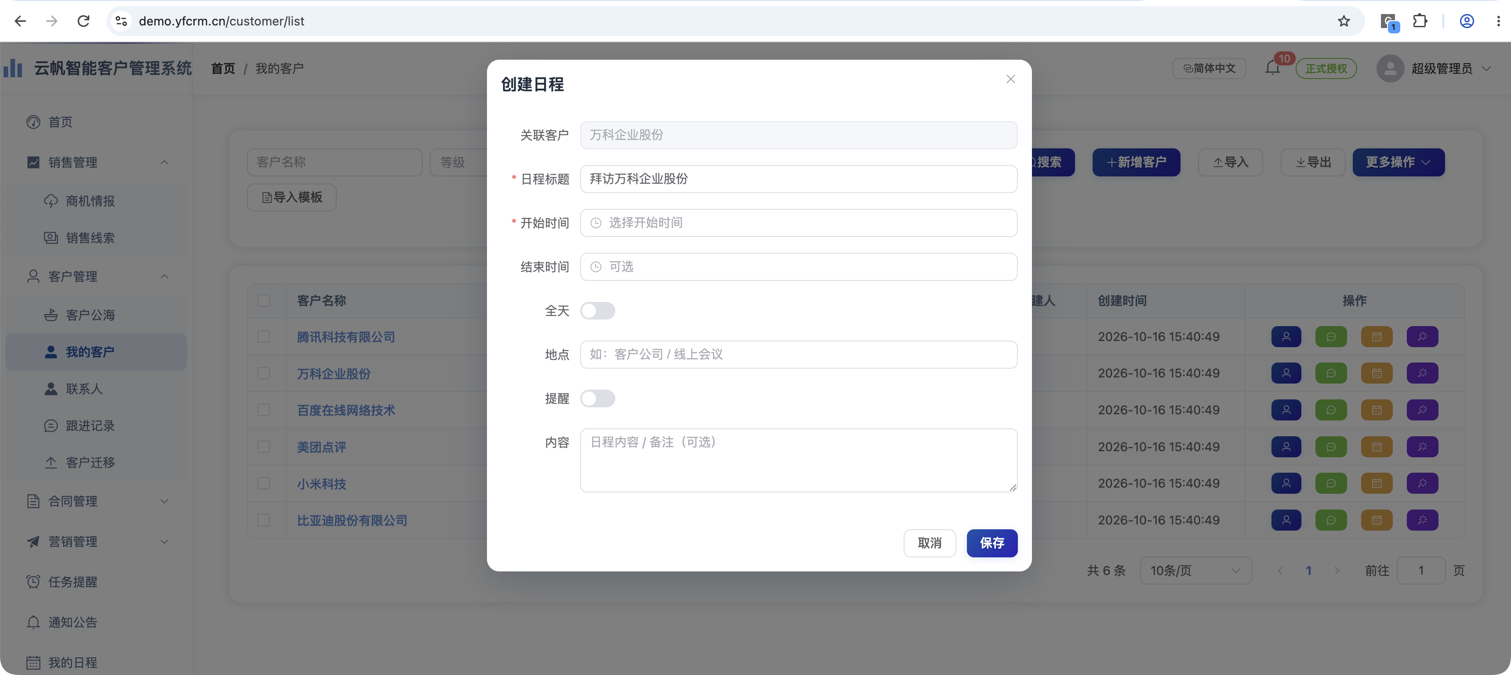1511x675 pixels.
Task: Click the 结束时间 optional time field
Action: (x=798, y=266)
